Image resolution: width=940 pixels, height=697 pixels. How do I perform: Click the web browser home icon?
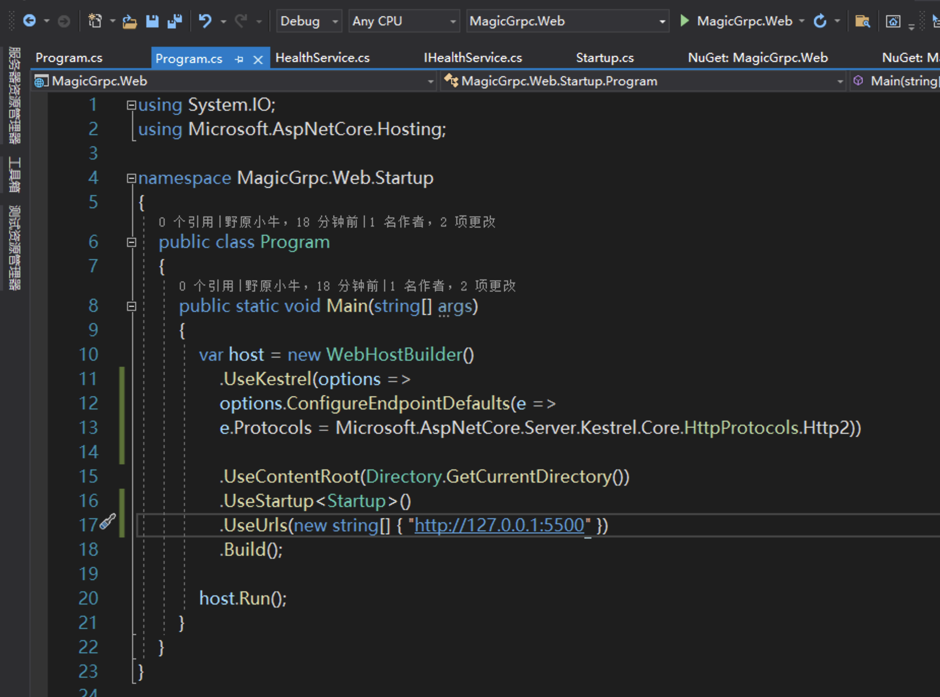click(894, 22)
